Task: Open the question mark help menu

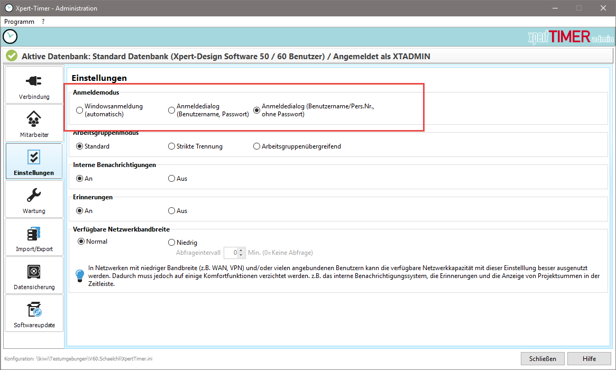Action: [x=43, y=22]
